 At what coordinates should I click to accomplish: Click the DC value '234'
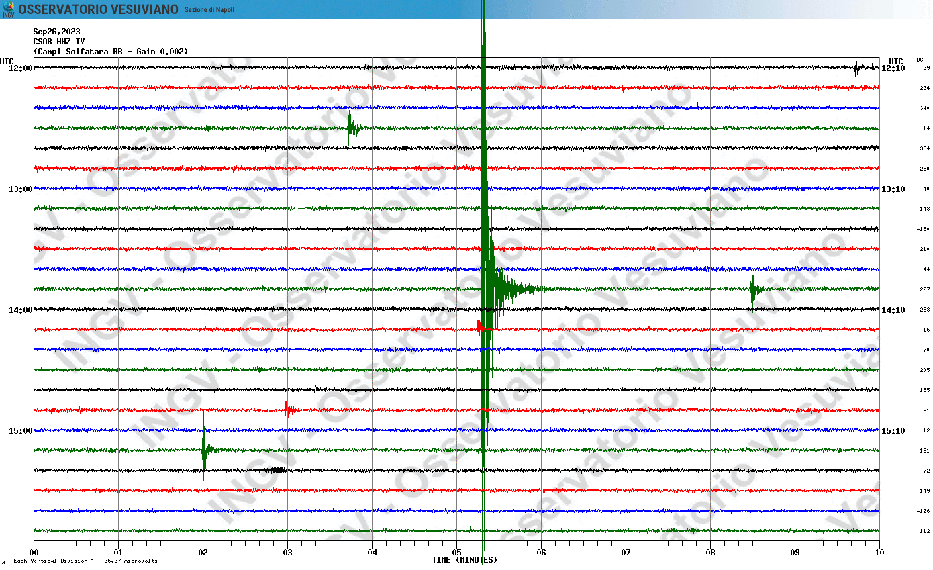pos(924,88)
